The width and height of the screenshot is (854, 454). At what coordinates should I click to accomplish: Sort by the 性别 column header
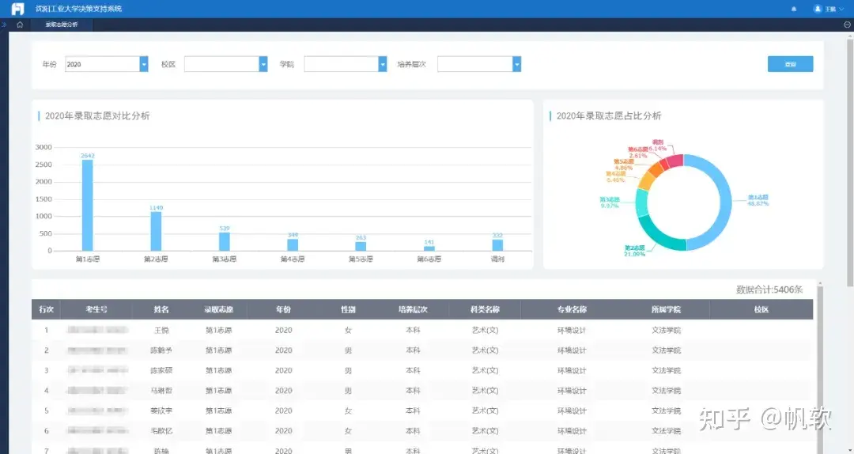point(348,309)
